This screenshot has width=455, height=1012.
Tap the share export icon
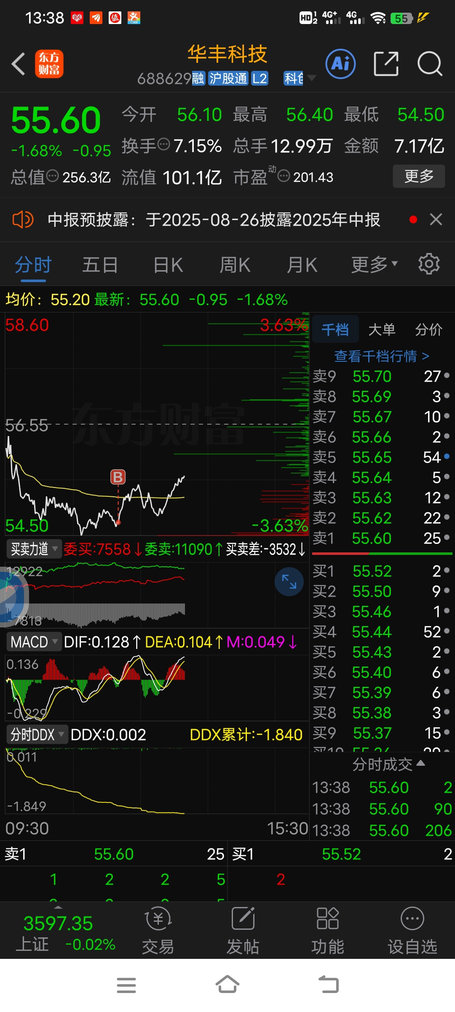(x=386, y=64)
